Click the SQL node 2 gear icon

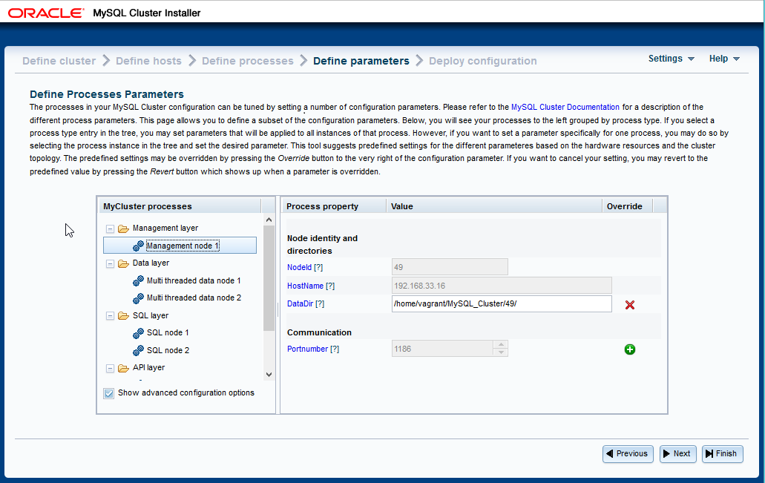pos(139,351)
